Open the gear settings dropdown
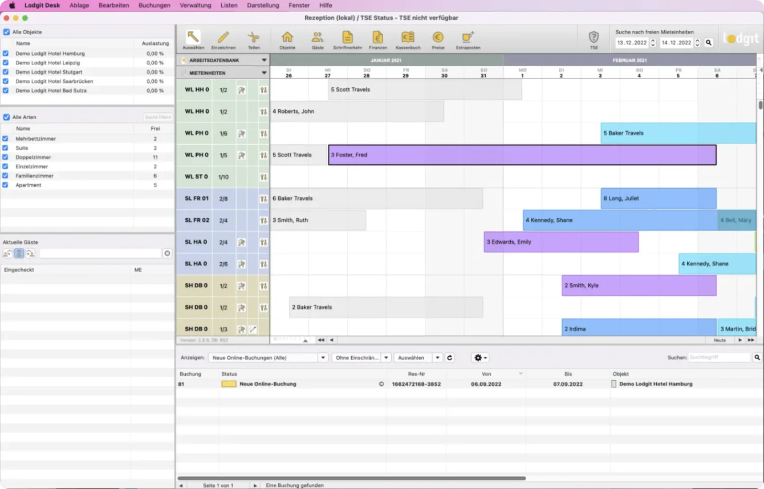 [x=480, y=358]
